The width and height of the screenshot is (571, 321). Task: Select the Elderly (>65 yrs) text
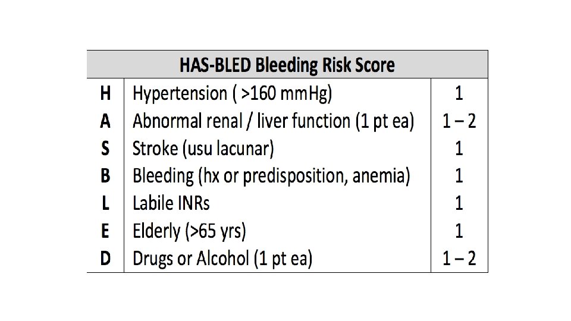pyautogui.click(x=189, y=231)
